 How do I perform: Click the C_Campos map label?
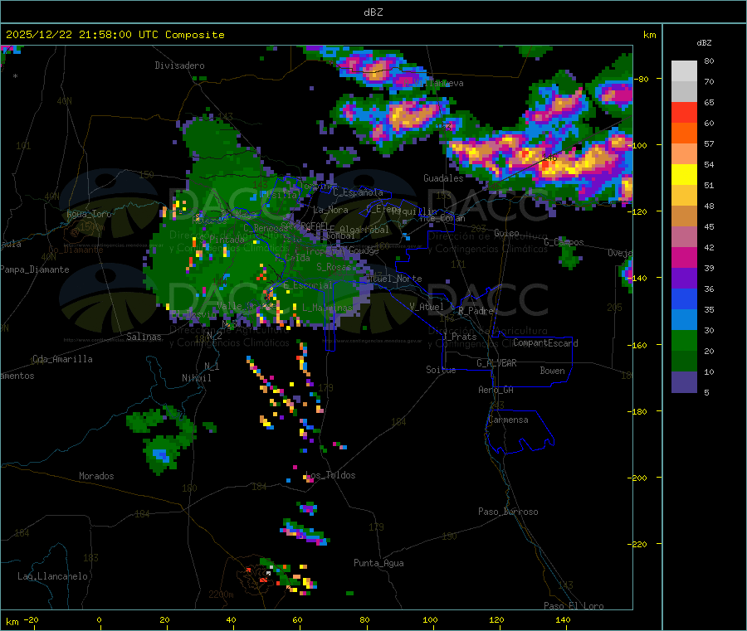pos(564,242)
